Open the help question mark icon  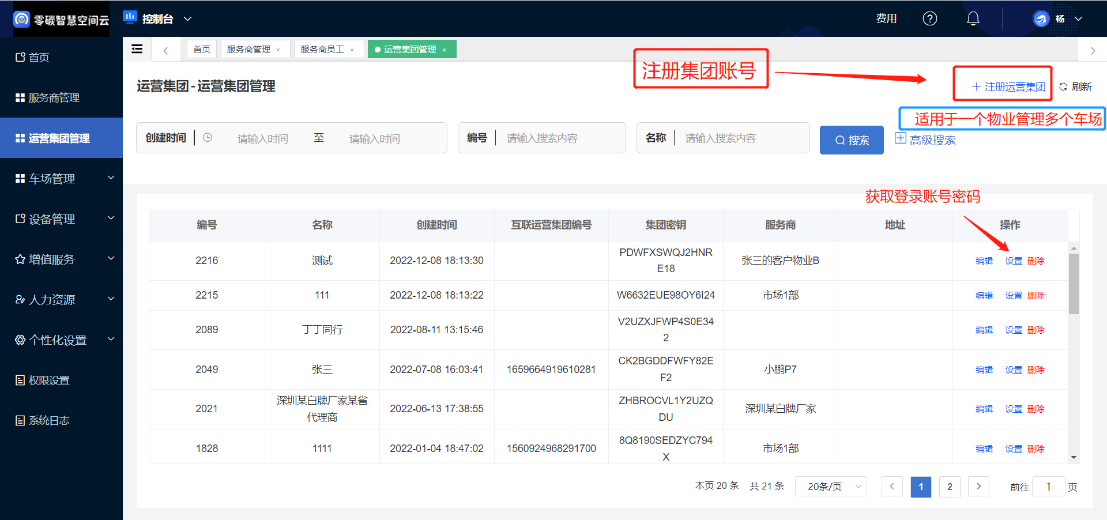pyautogui.click(x=929, y=18)
